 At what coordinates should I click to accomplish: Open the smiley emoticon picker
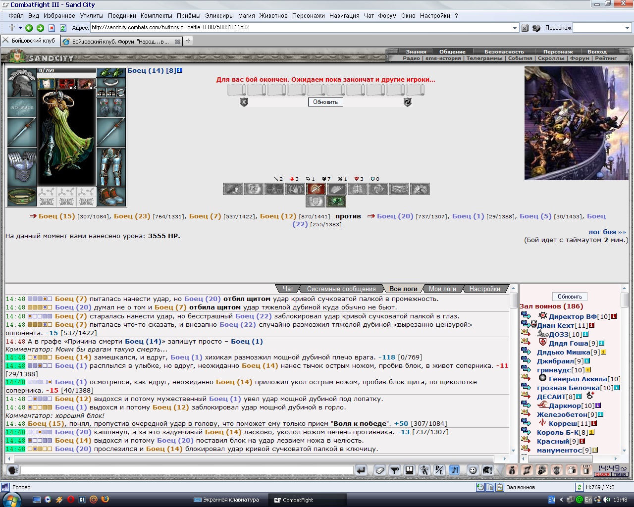(x=473, y=470)
